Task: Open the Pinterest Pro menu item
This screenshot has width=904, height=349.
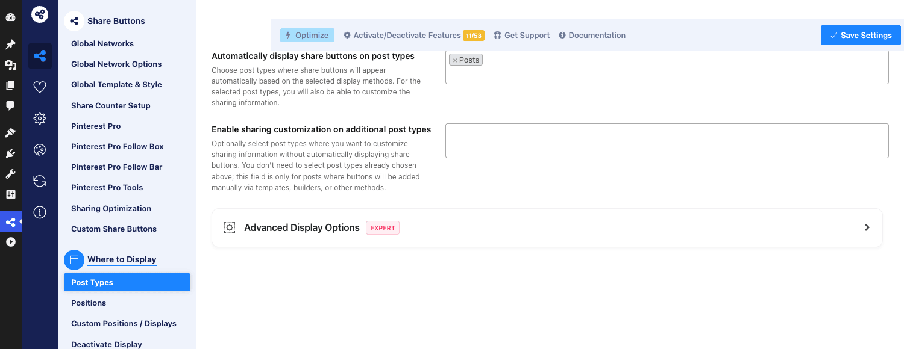Action: [96, 126]
